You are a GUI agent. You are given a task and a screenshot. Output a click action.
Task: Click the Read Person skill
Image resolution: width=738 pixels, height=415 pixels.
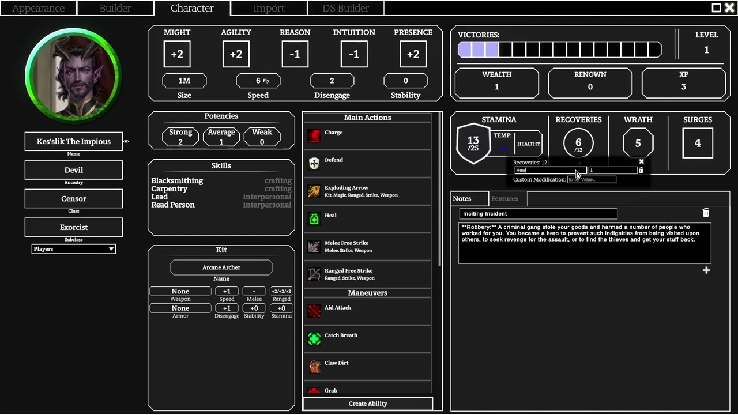173,205
